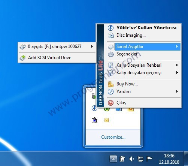Click the Show desktop strip beside clock
This screenshot has height=166, width=188.
tap(186, 159)
